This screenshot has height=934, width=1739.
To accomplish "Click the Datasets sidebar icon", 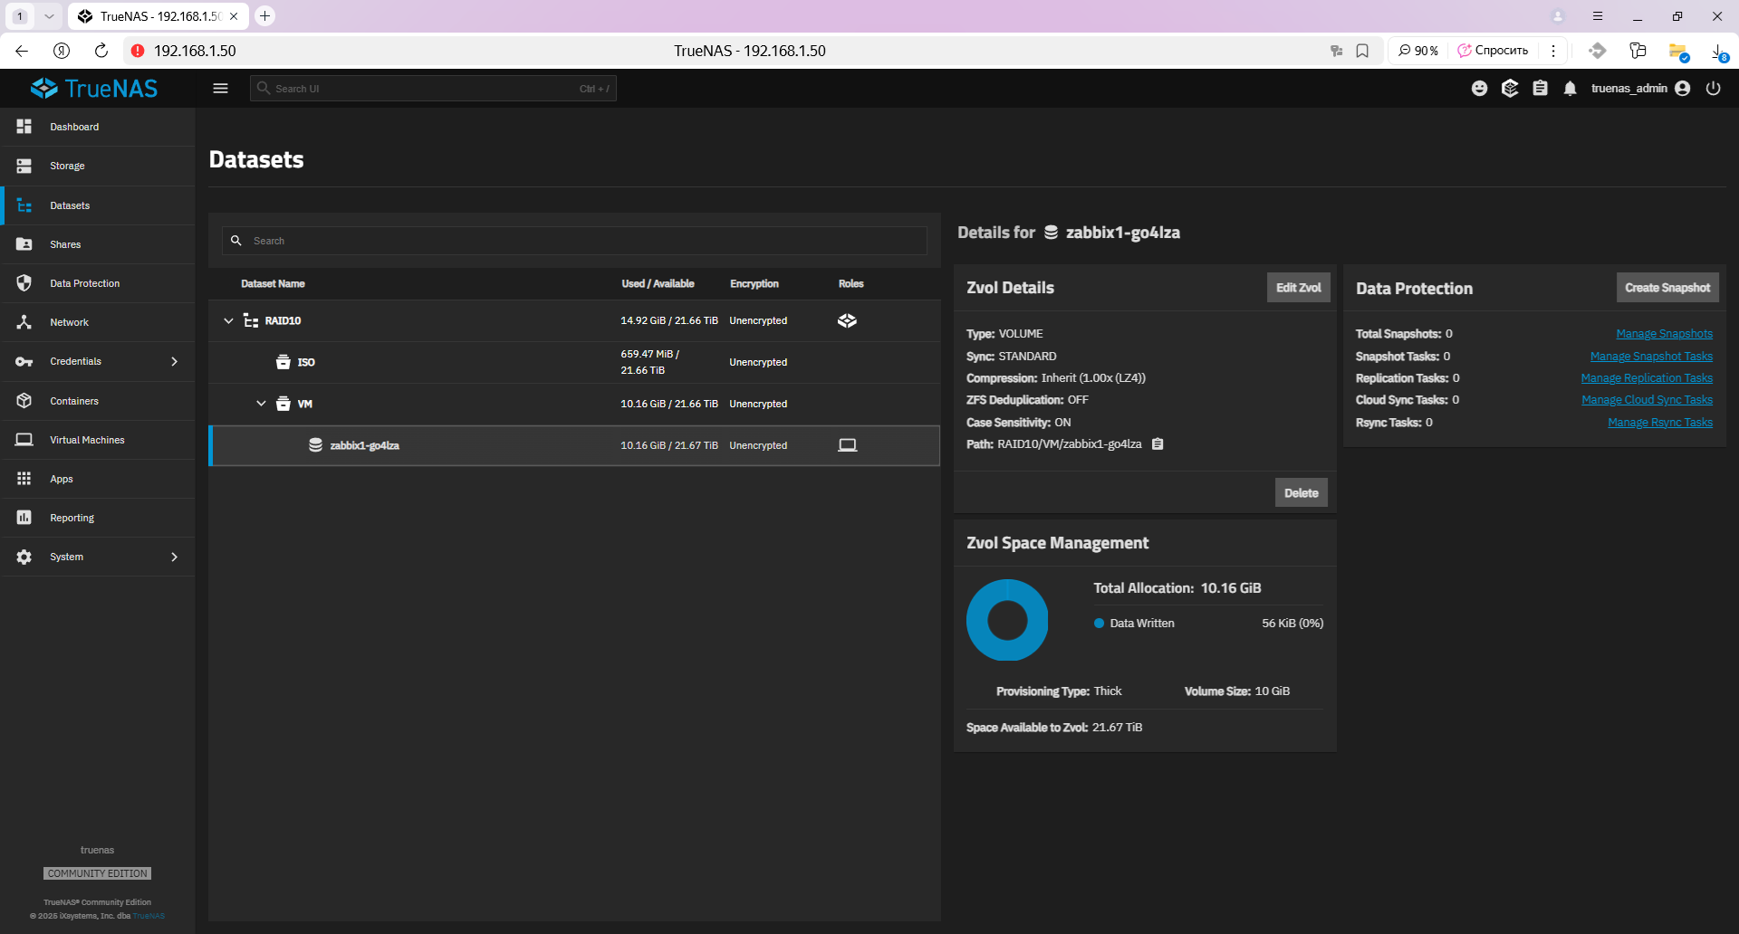I will pyautogui.click(x=24, y=205).
